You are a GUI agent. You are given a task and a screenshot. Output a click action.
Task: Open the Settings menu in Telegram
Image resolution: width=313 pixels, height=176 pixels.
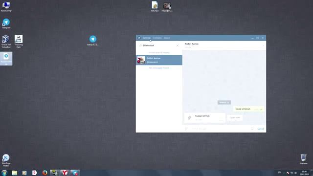coord(146,38)
